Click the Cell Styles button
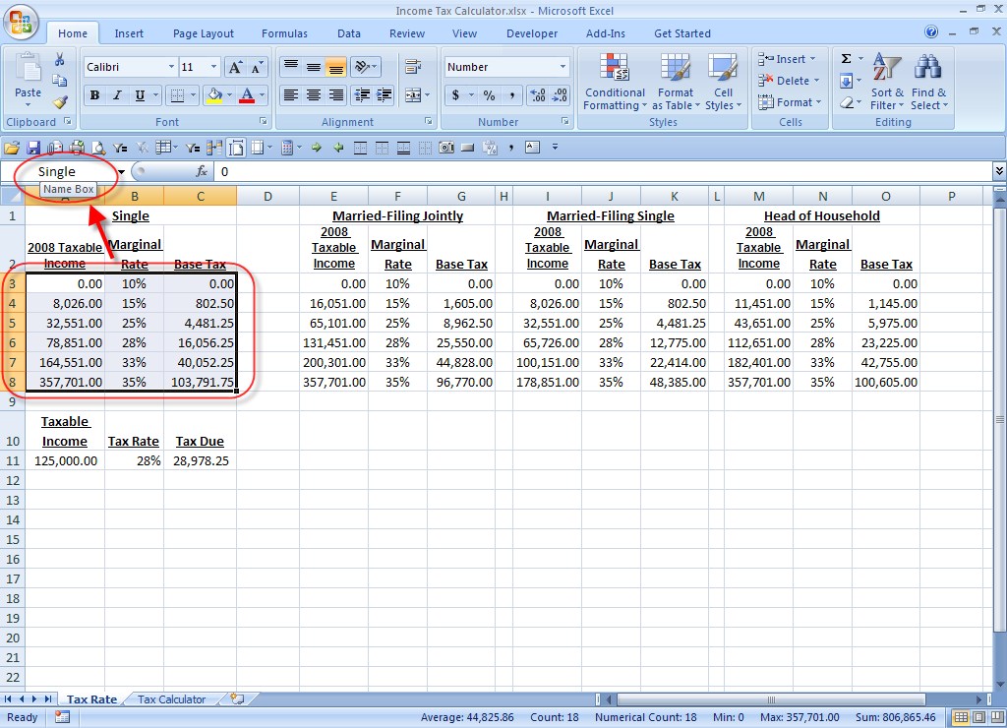 [724, 84]
